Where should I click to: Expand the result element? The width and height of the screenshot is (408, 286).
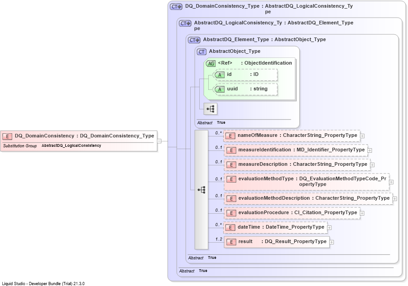[331, 242]
